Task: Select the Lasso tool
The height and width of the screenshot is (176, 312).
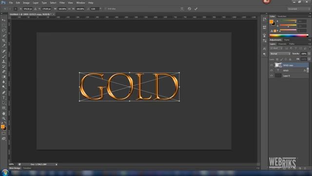Action: point(3,30)
